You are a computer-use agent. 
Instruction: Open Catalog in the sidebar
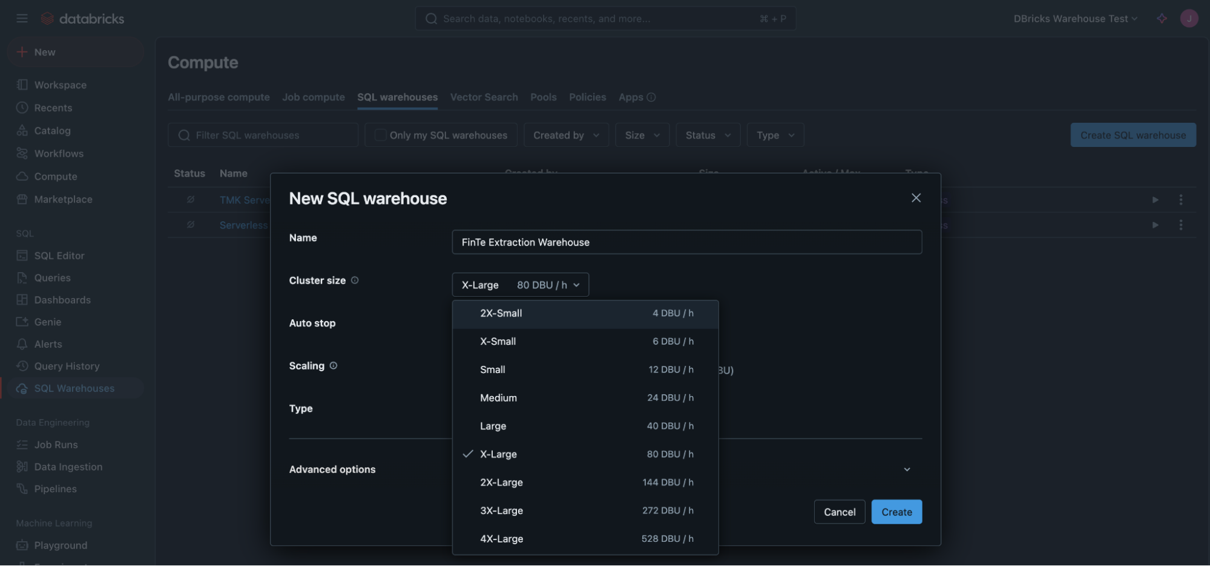click(x=75, y=131)
